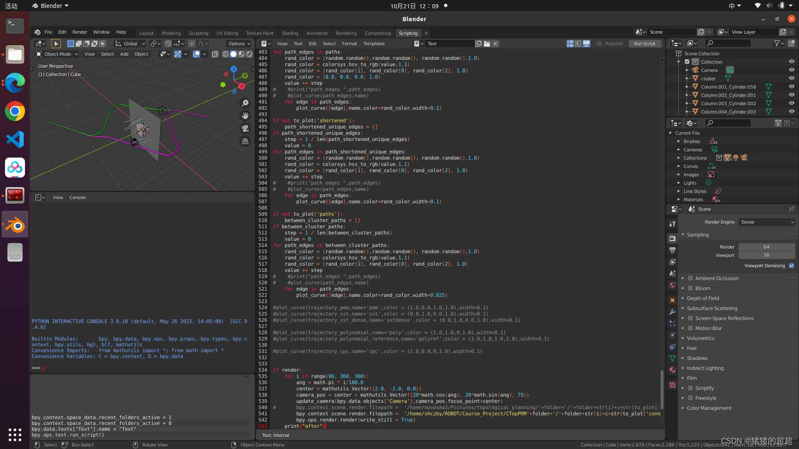Expand the Materials entry in Current File
Image resolution: width=799 pixels, height=449 pixels.
[679, 200]
